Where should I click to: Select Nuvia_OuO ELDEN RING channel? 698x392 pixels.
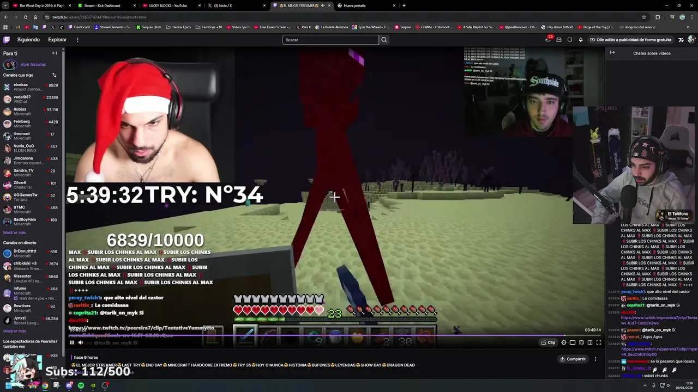point(31,148)
